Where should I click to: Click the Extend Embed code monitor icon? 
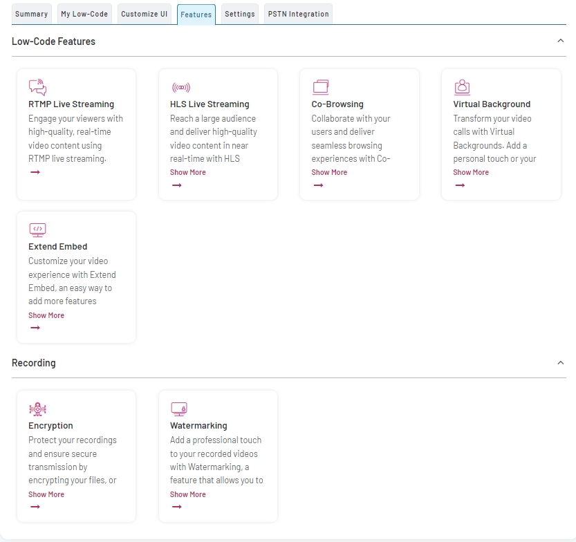pos(37,230)
